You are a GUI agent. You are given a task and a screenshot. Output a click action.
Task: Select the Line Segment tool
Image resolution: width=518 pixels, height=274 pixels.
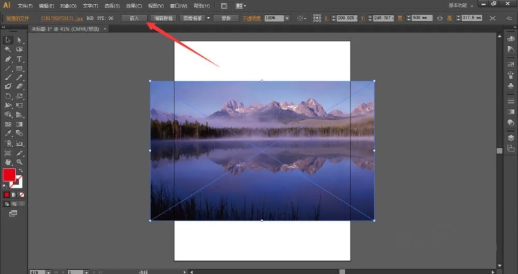click(x=8, y=68)
